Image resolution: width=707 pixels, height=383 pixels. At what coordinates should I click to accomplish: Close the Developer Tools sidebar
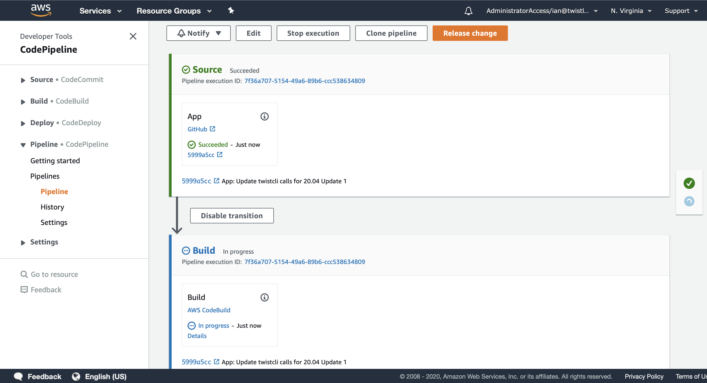[x=133, y=36]
